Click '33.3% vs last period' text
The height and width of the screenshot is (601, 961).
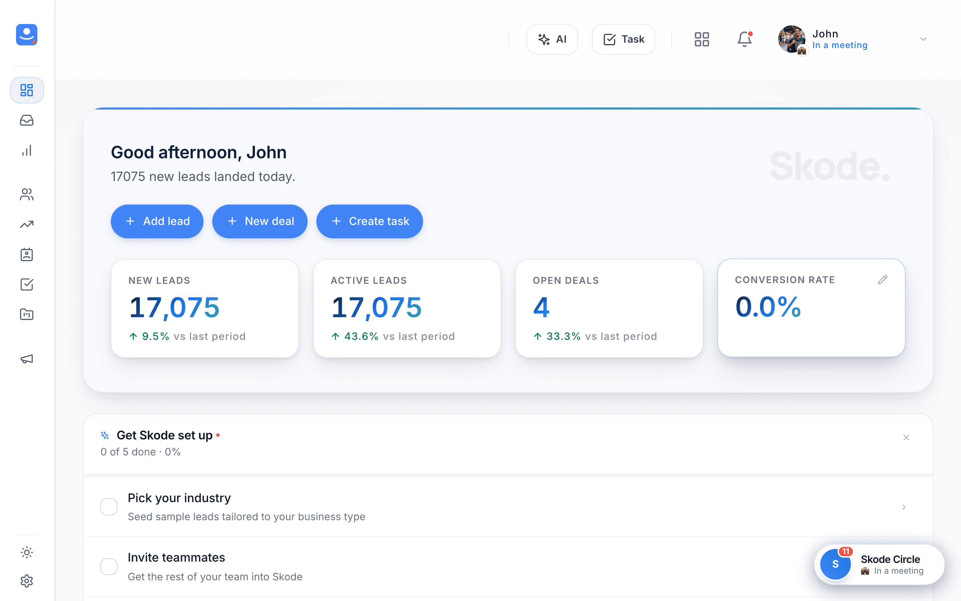pos(595,336)
